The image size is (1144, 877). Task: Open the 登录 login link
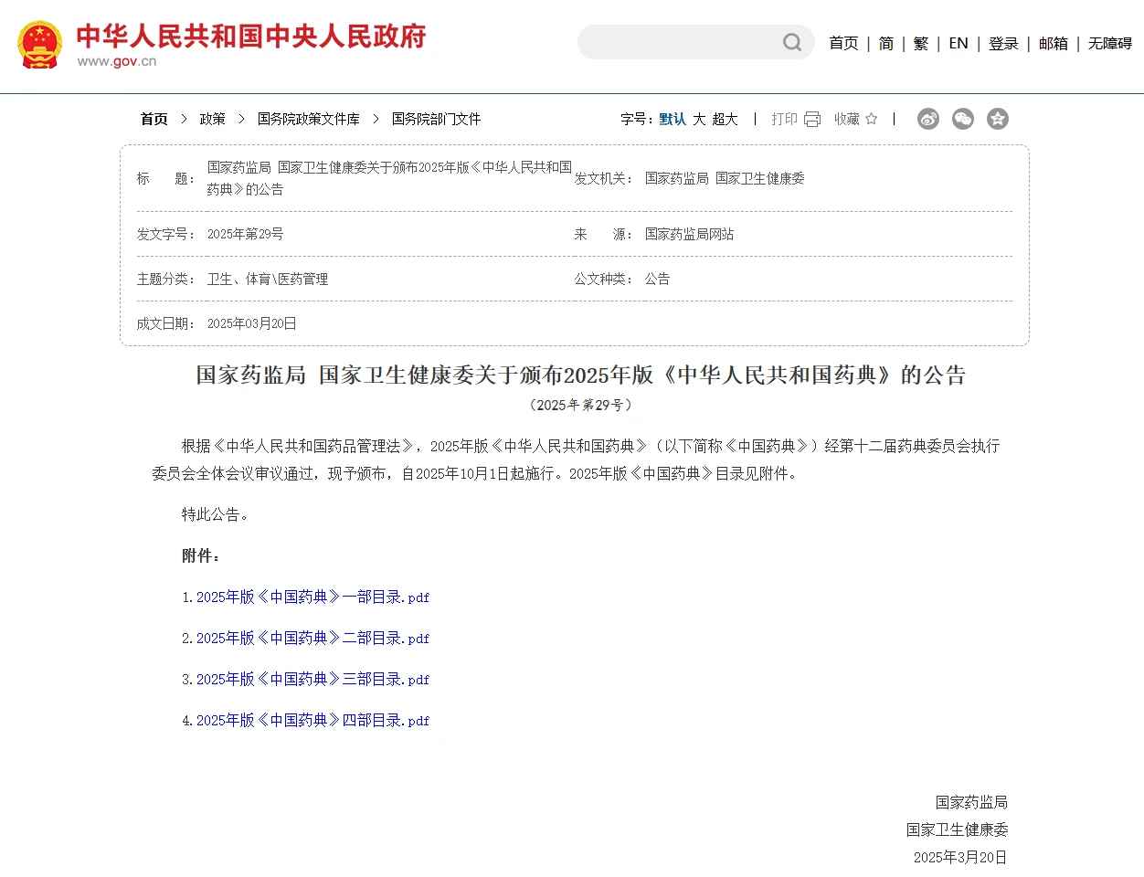tap(1003, 43)
